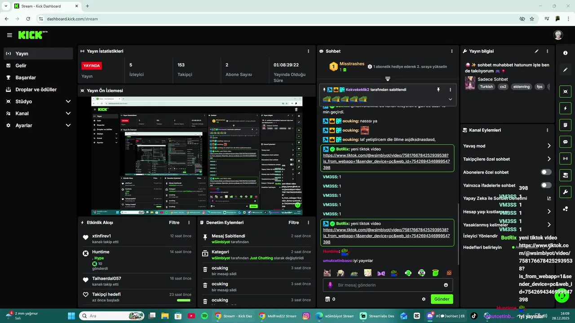
Task: Open Spotify from the taskbar
Action: point(204,316)
